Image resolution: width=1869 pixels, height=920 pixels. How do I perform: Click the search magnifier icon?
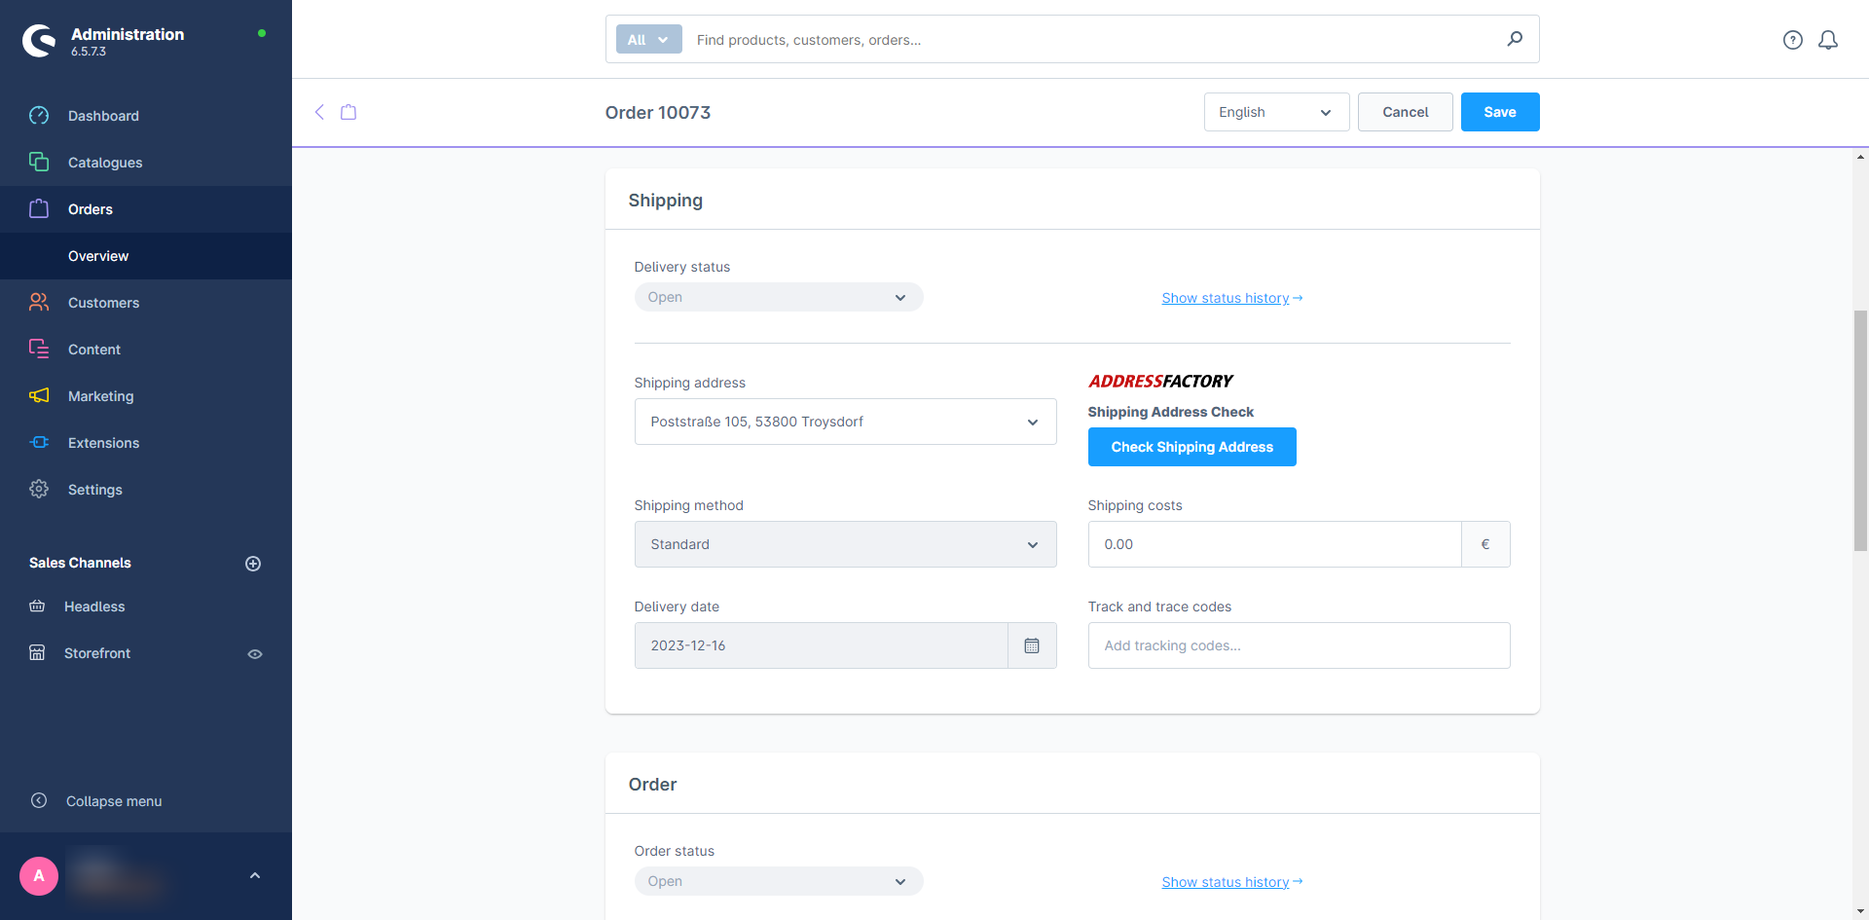tap(1515, 39)
